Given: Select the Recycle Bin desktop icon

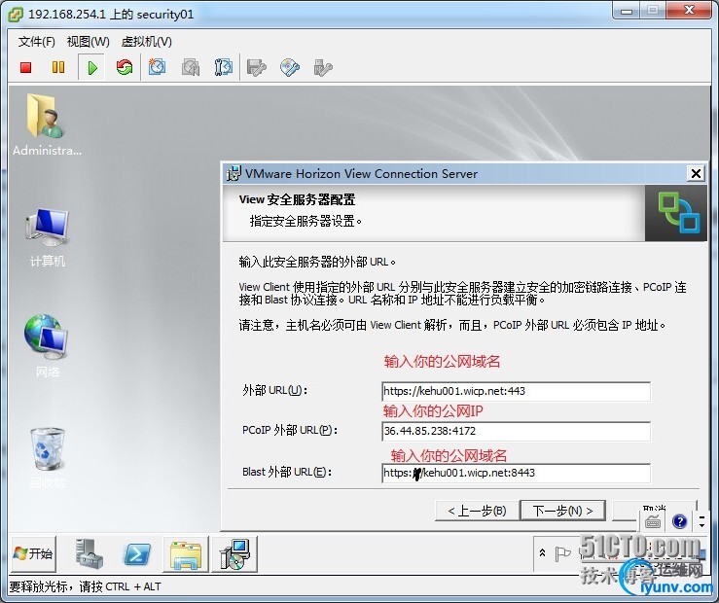Looking at the screenshot, I should 48,458.
